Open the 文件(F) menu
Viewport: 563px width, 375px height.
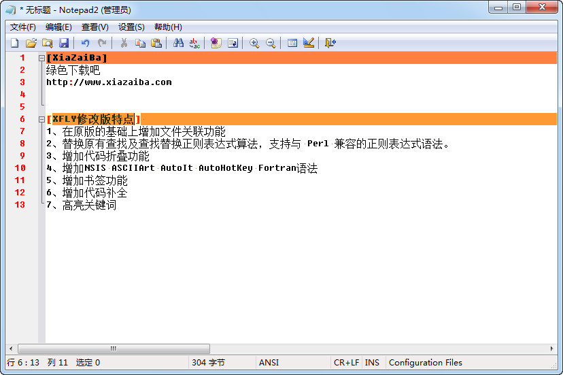point(23,27)
